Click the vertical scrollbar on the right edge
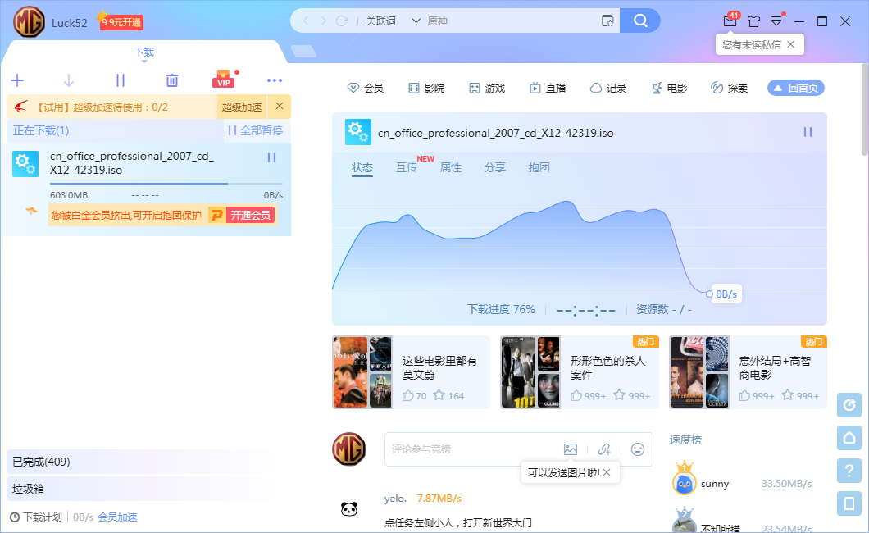Image resolution: width=869 pixels, height=533 pixels. pos(865,110)
